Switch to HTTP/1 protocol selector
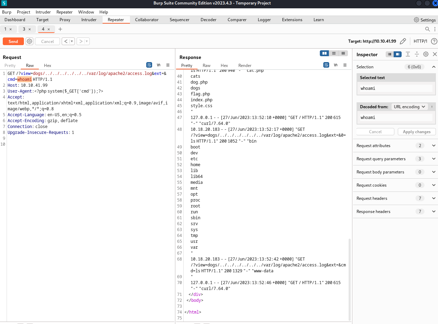 pyautogui.click(x=420, y=41)
